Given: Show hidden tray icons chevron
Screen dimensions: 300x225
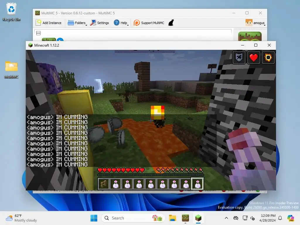Looking at the screenshot, I should point(226,218).
